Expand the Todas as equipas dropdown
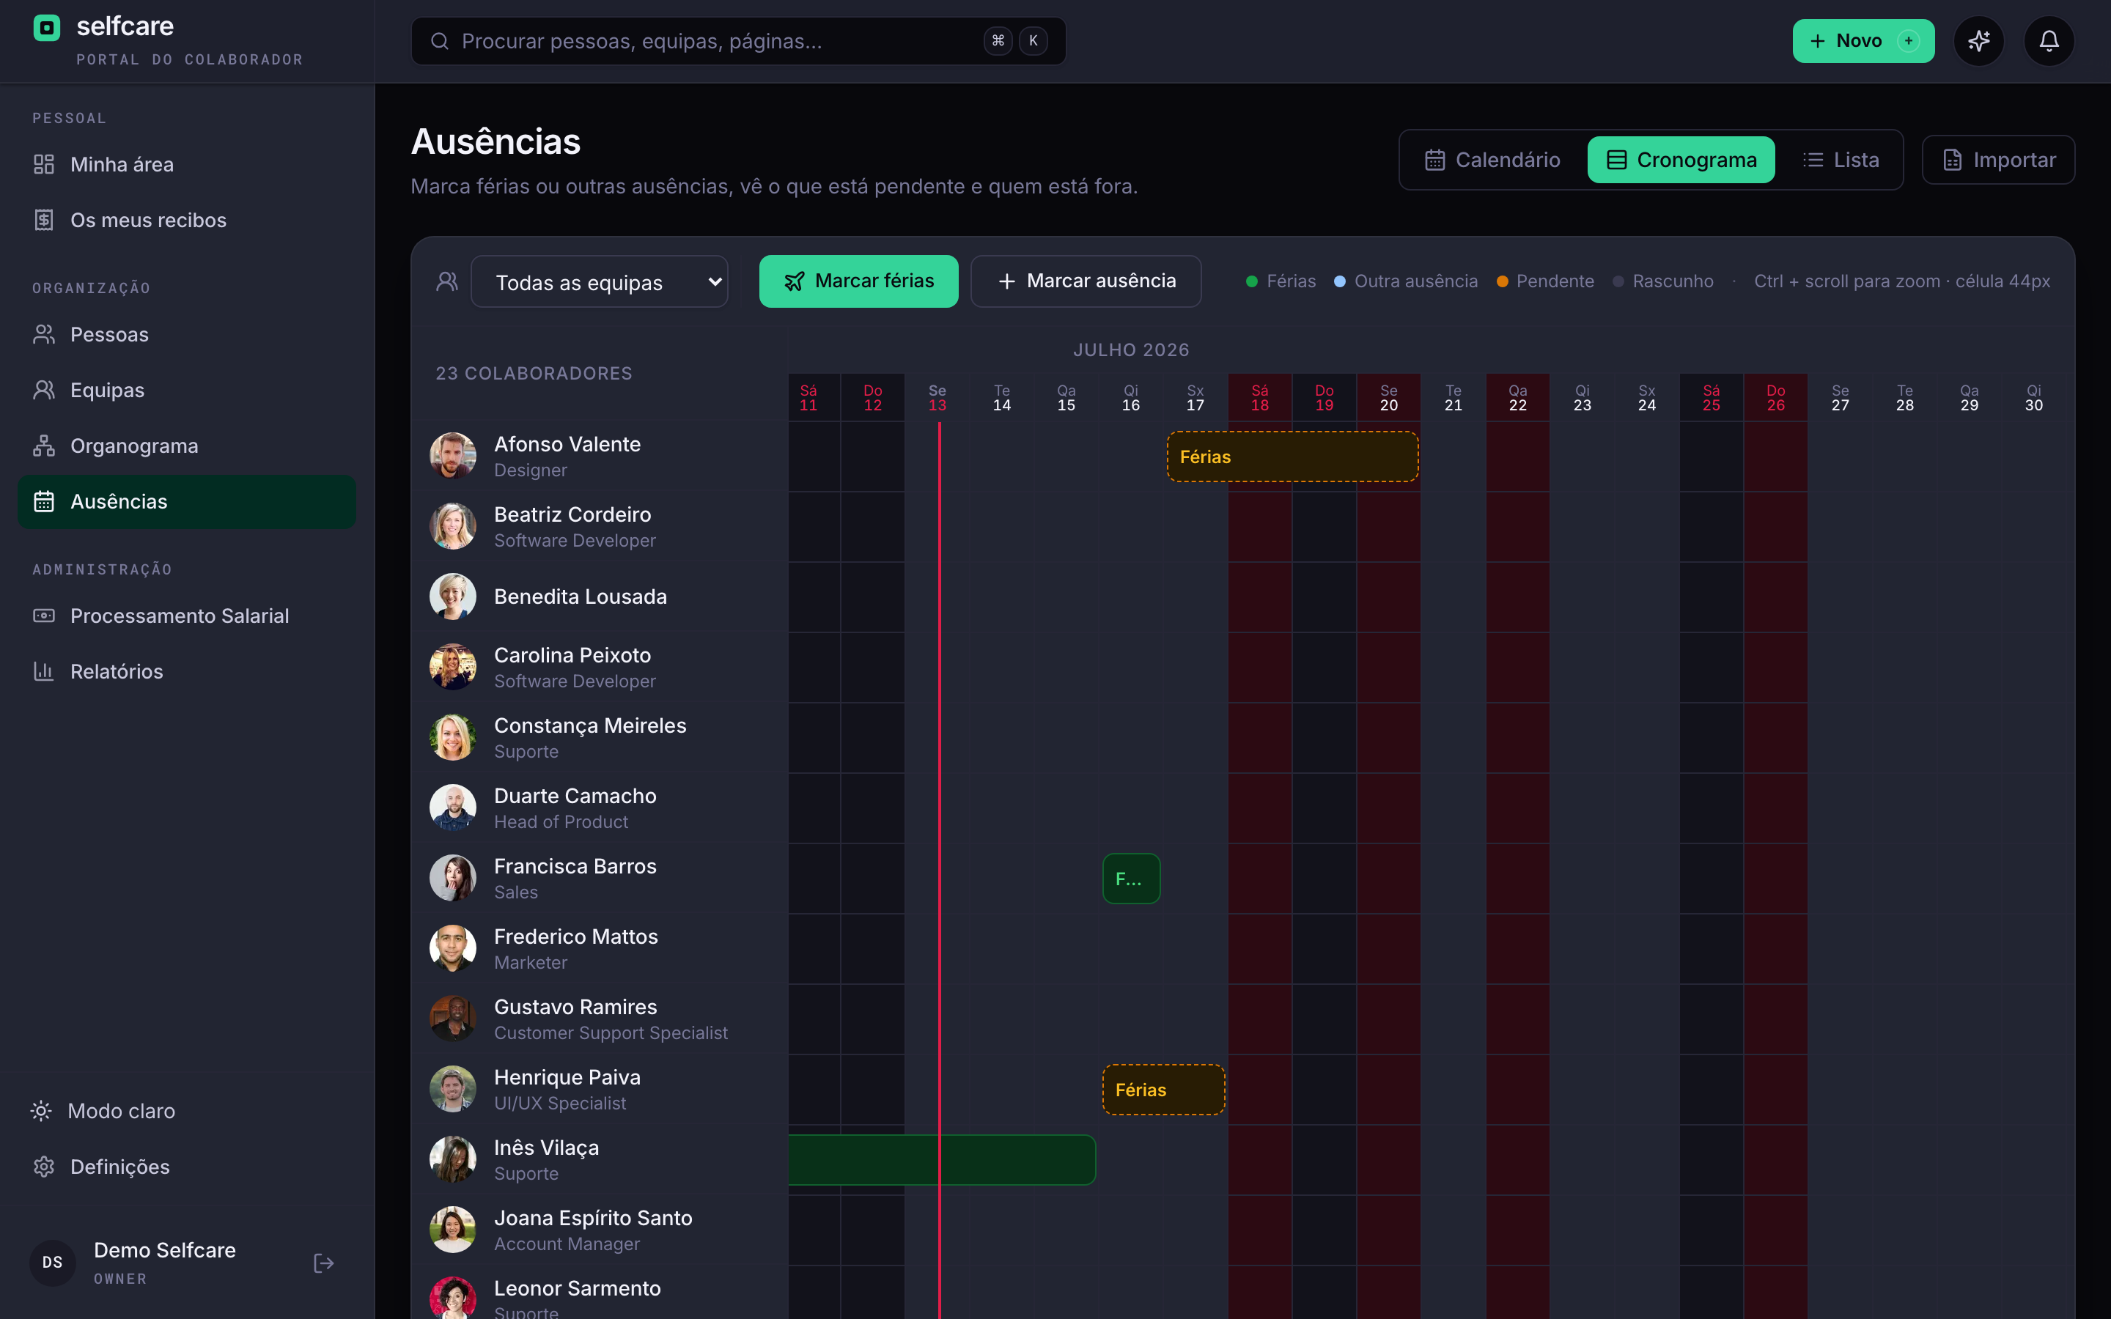 (600, 282)
